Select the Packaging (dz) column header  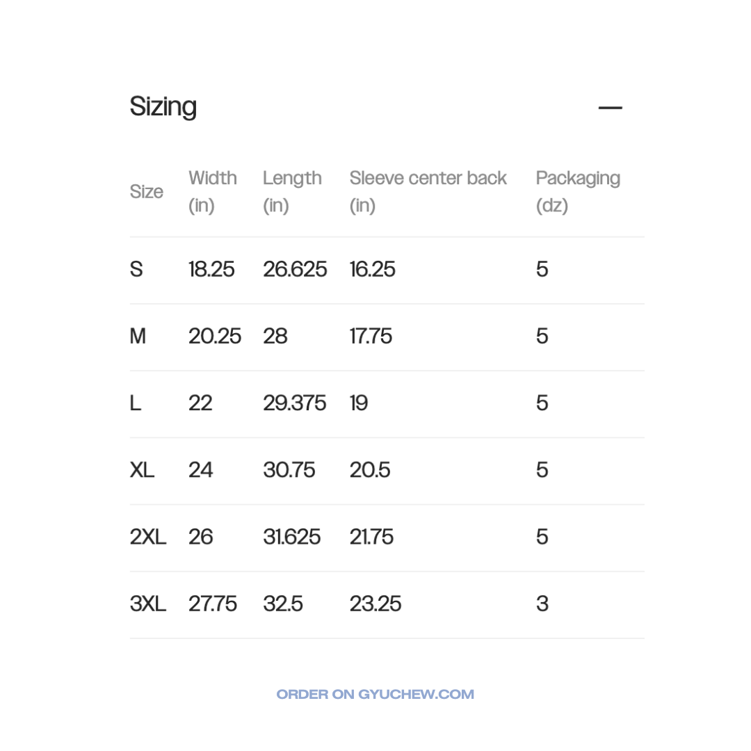[x=578, y=192]
